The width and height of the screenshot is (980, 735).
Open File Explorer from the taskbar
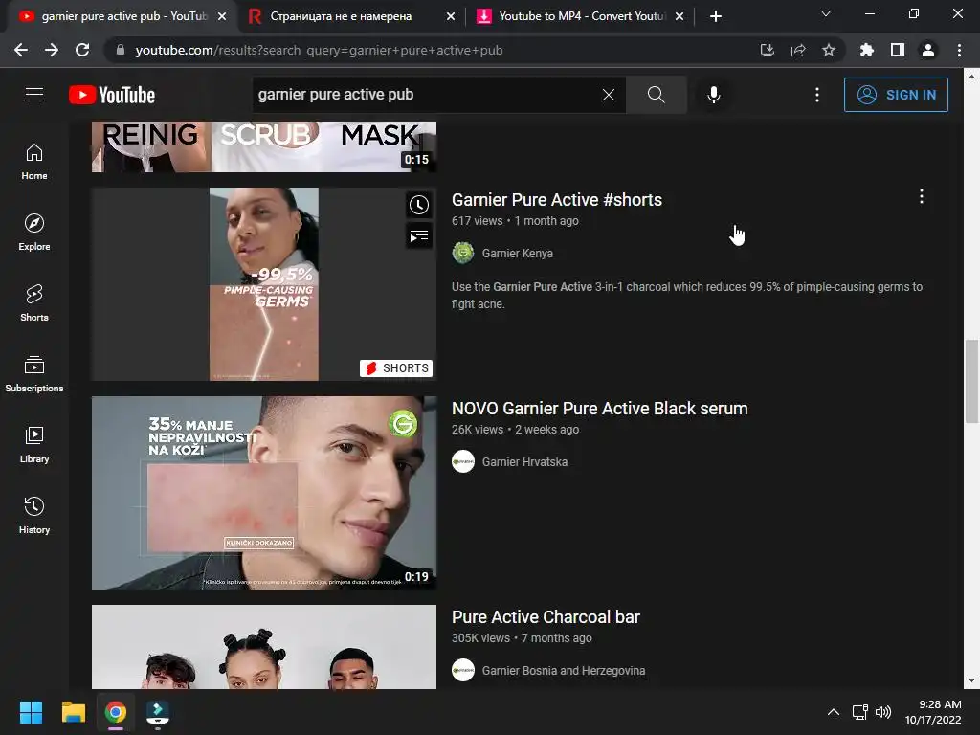click(73, 712)
